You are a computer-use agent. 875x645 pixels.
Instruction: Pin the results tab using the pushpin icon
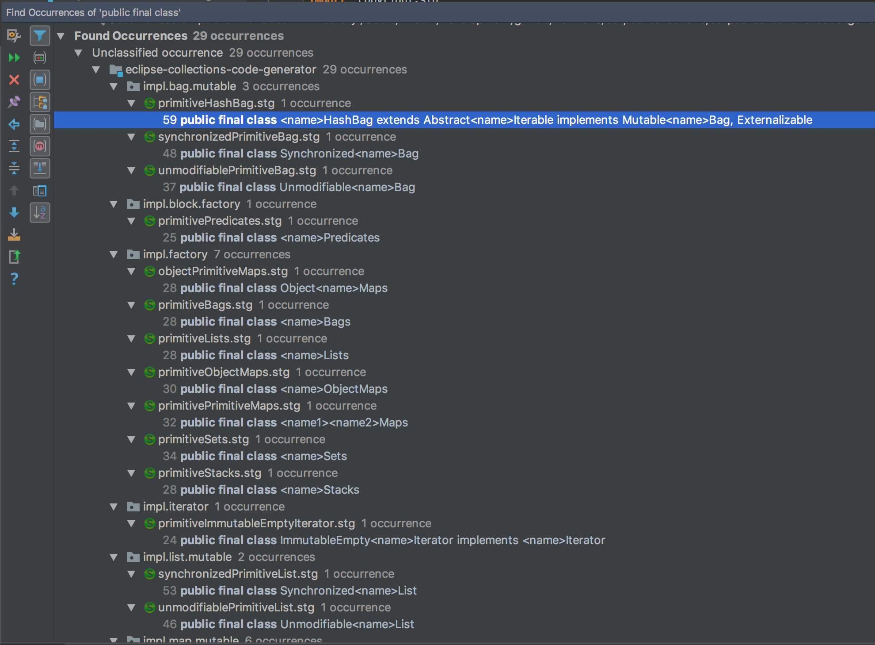[15, 102]
